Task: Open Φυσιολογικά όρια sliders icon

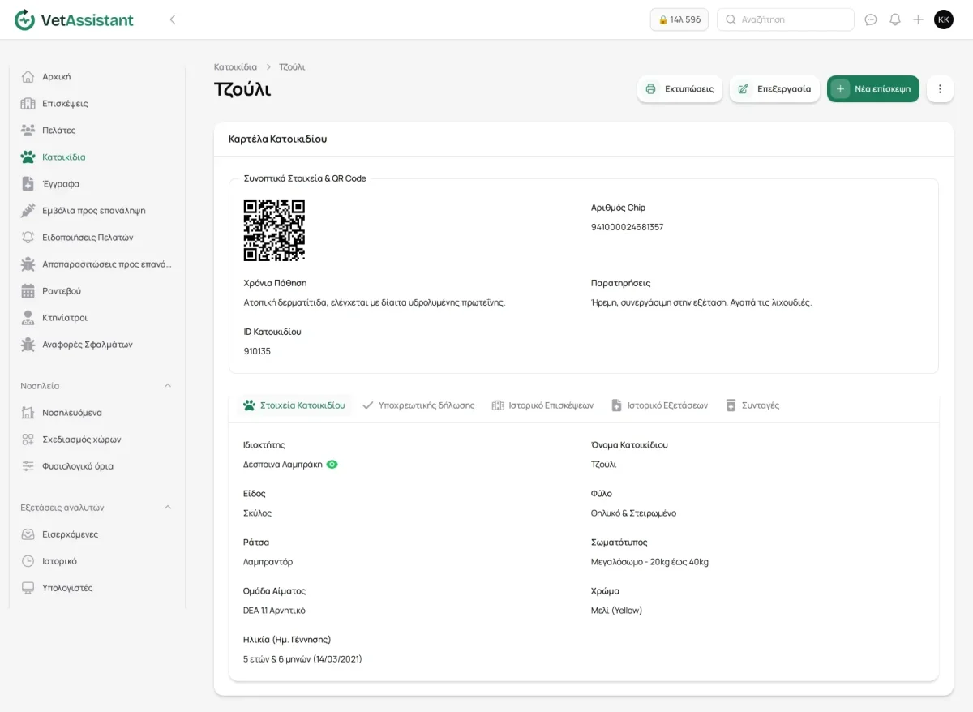Action: [x=28, y=465]
